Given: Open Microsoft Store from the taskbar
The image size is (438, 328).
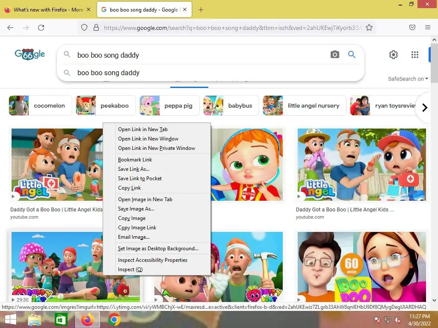Looking at the screenshot, I should tap(61, 319).
